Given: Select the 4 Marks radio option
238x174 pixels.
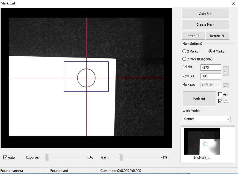Looking at the screenshot, I should click(211, 51).
